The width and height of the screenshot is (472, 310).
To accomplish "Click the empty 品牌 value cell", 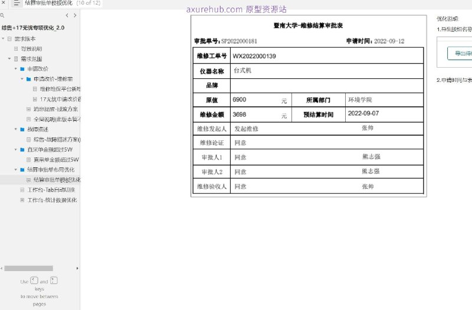I will tap(327, 85).
